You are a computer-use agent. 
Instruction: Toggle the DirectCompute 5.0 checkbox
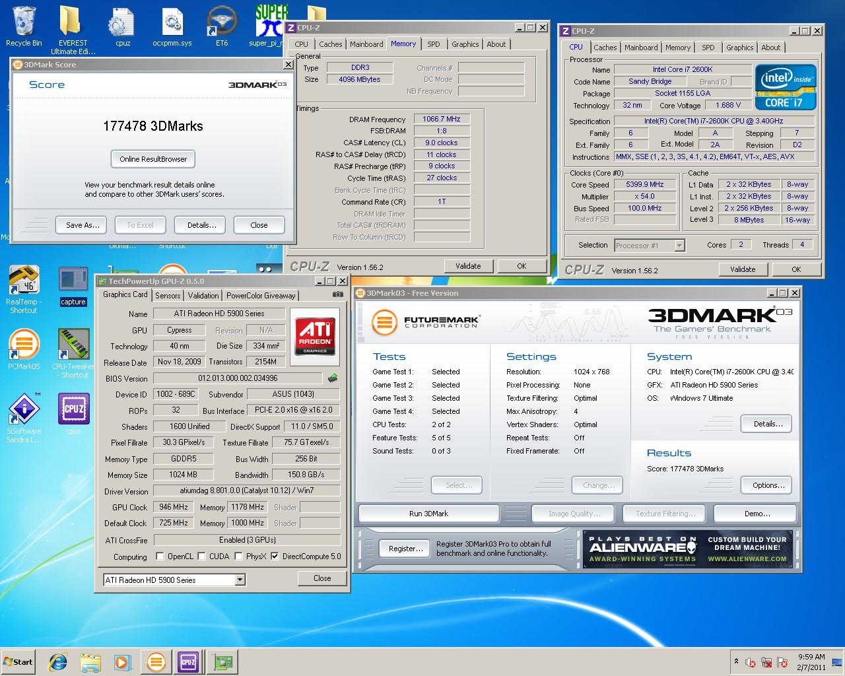pos(275,557)
